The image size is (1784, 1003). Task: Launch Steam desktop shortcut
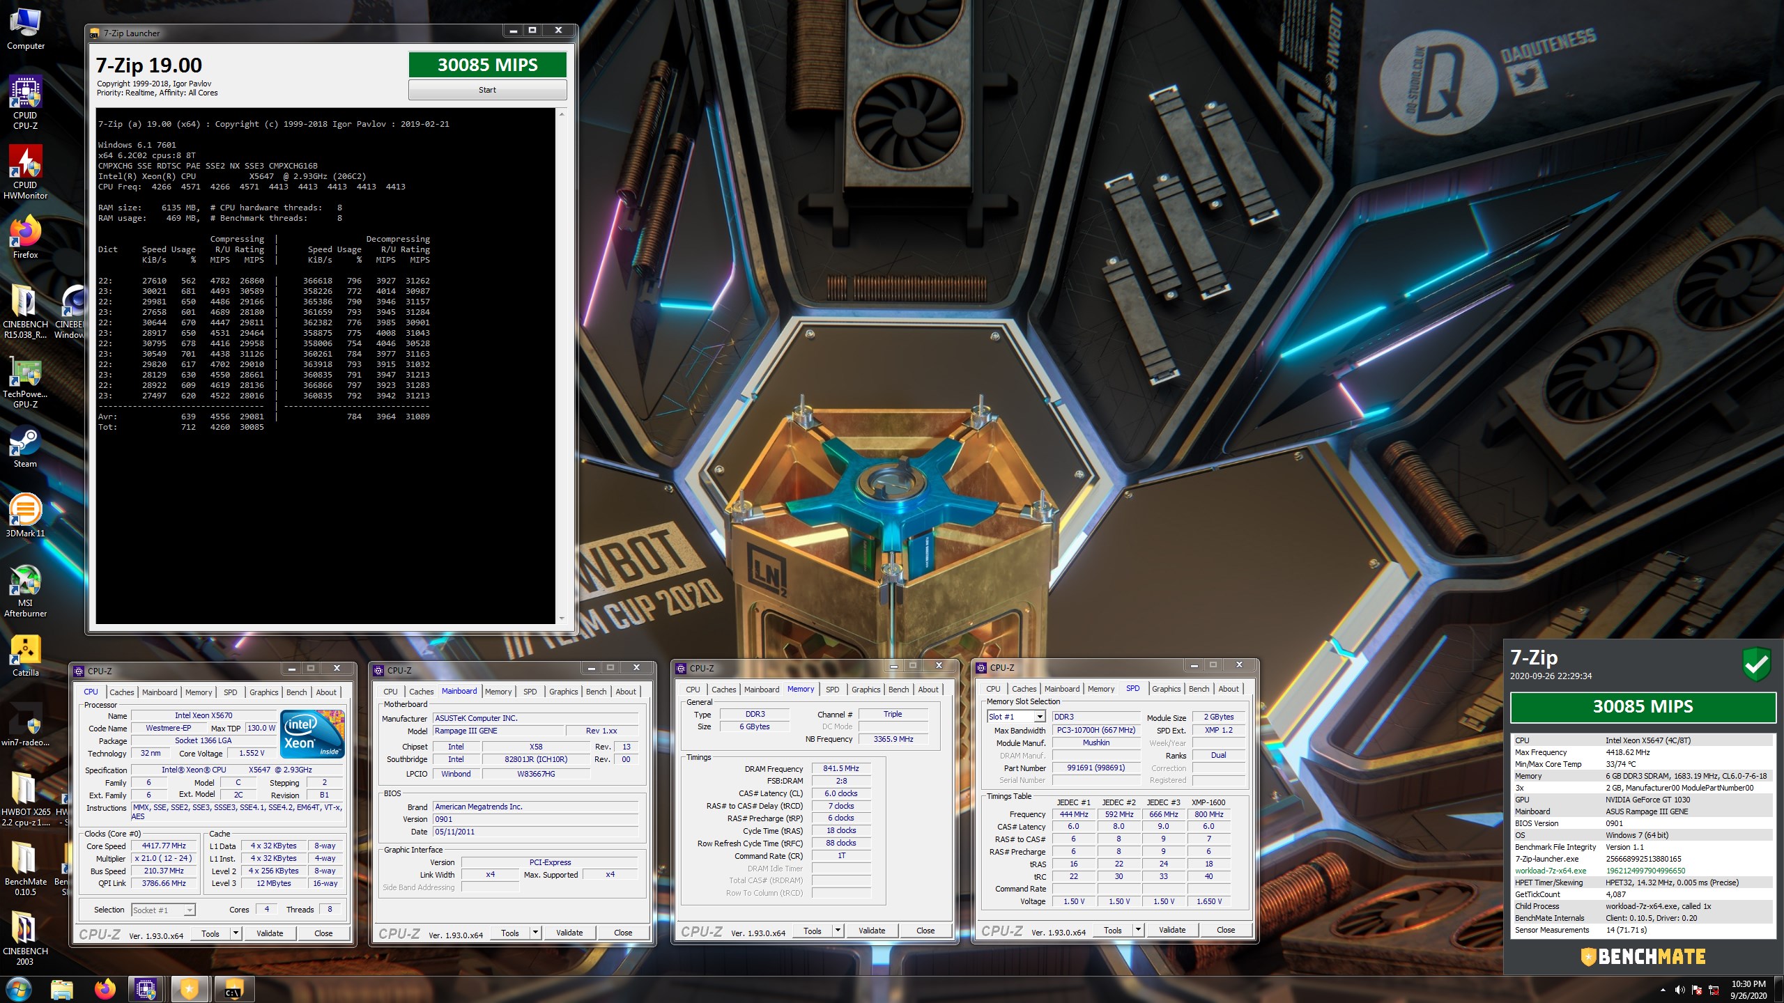pyautogui.click(x=25, y=446)
